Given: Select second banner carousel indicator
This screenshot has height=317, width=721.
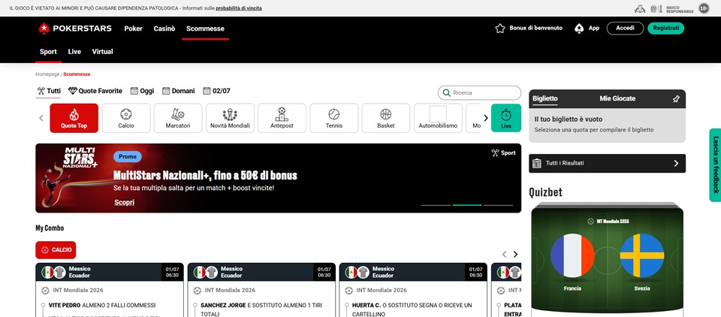Looking at the screenshot, I should pos(467,205).
